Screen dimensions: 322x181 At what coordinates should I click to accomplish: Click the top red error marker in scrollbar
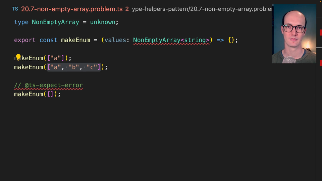pos(321,33)
